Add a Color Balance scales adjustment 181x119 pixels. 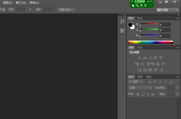[142, 64]
